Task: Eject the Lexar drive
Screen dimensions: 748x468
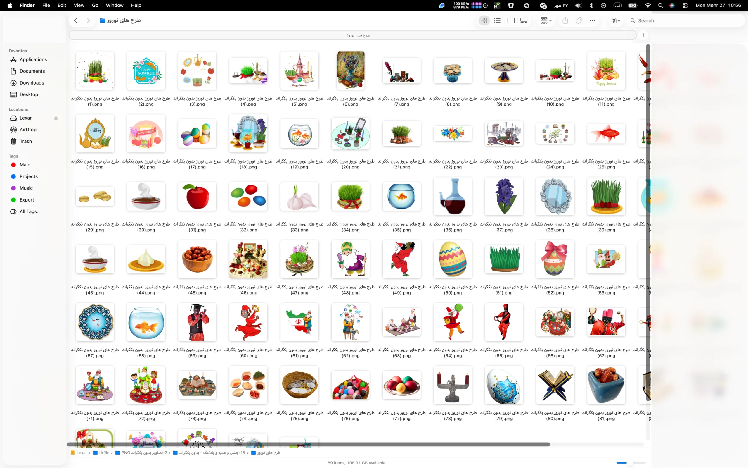Action: pos(56,118)
